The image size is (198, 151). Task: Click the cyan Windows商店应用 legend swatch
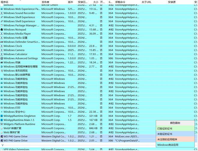pyautogui.click(x=175, y=145)
